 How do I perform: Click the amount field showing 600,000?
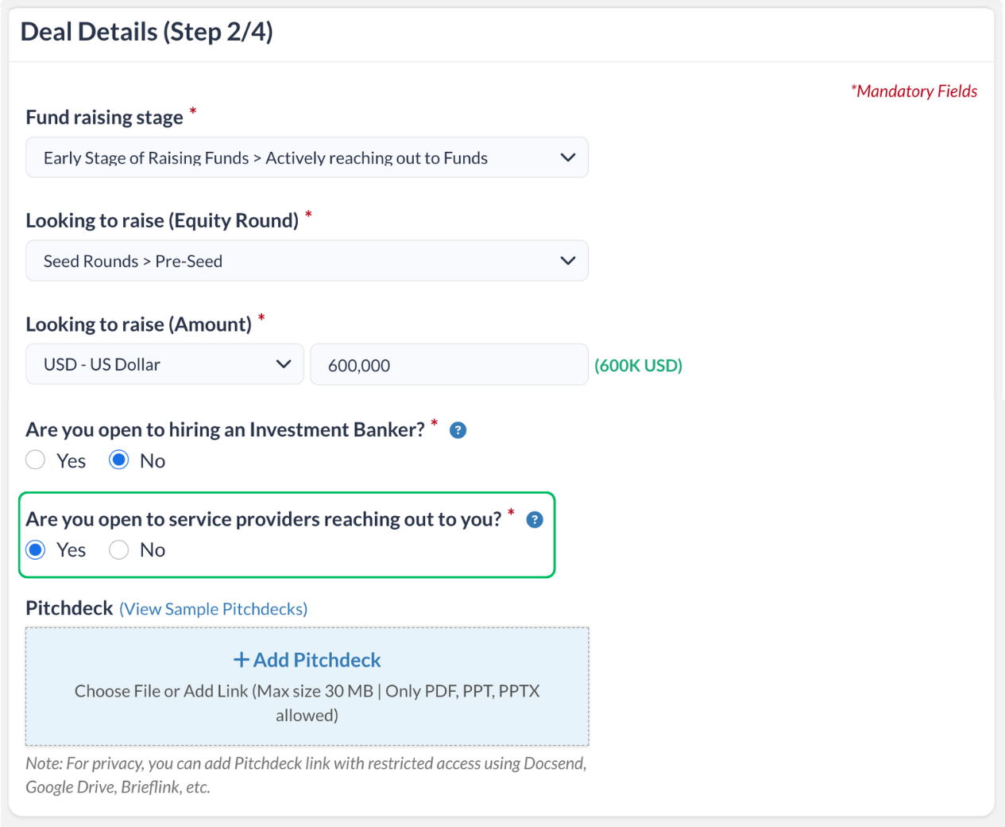pos(449,365)
